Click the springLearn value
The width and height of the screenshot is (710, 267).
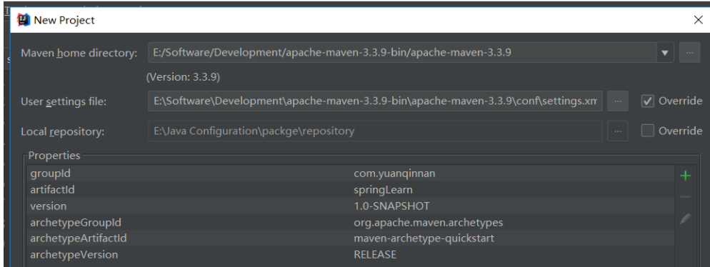383,190
